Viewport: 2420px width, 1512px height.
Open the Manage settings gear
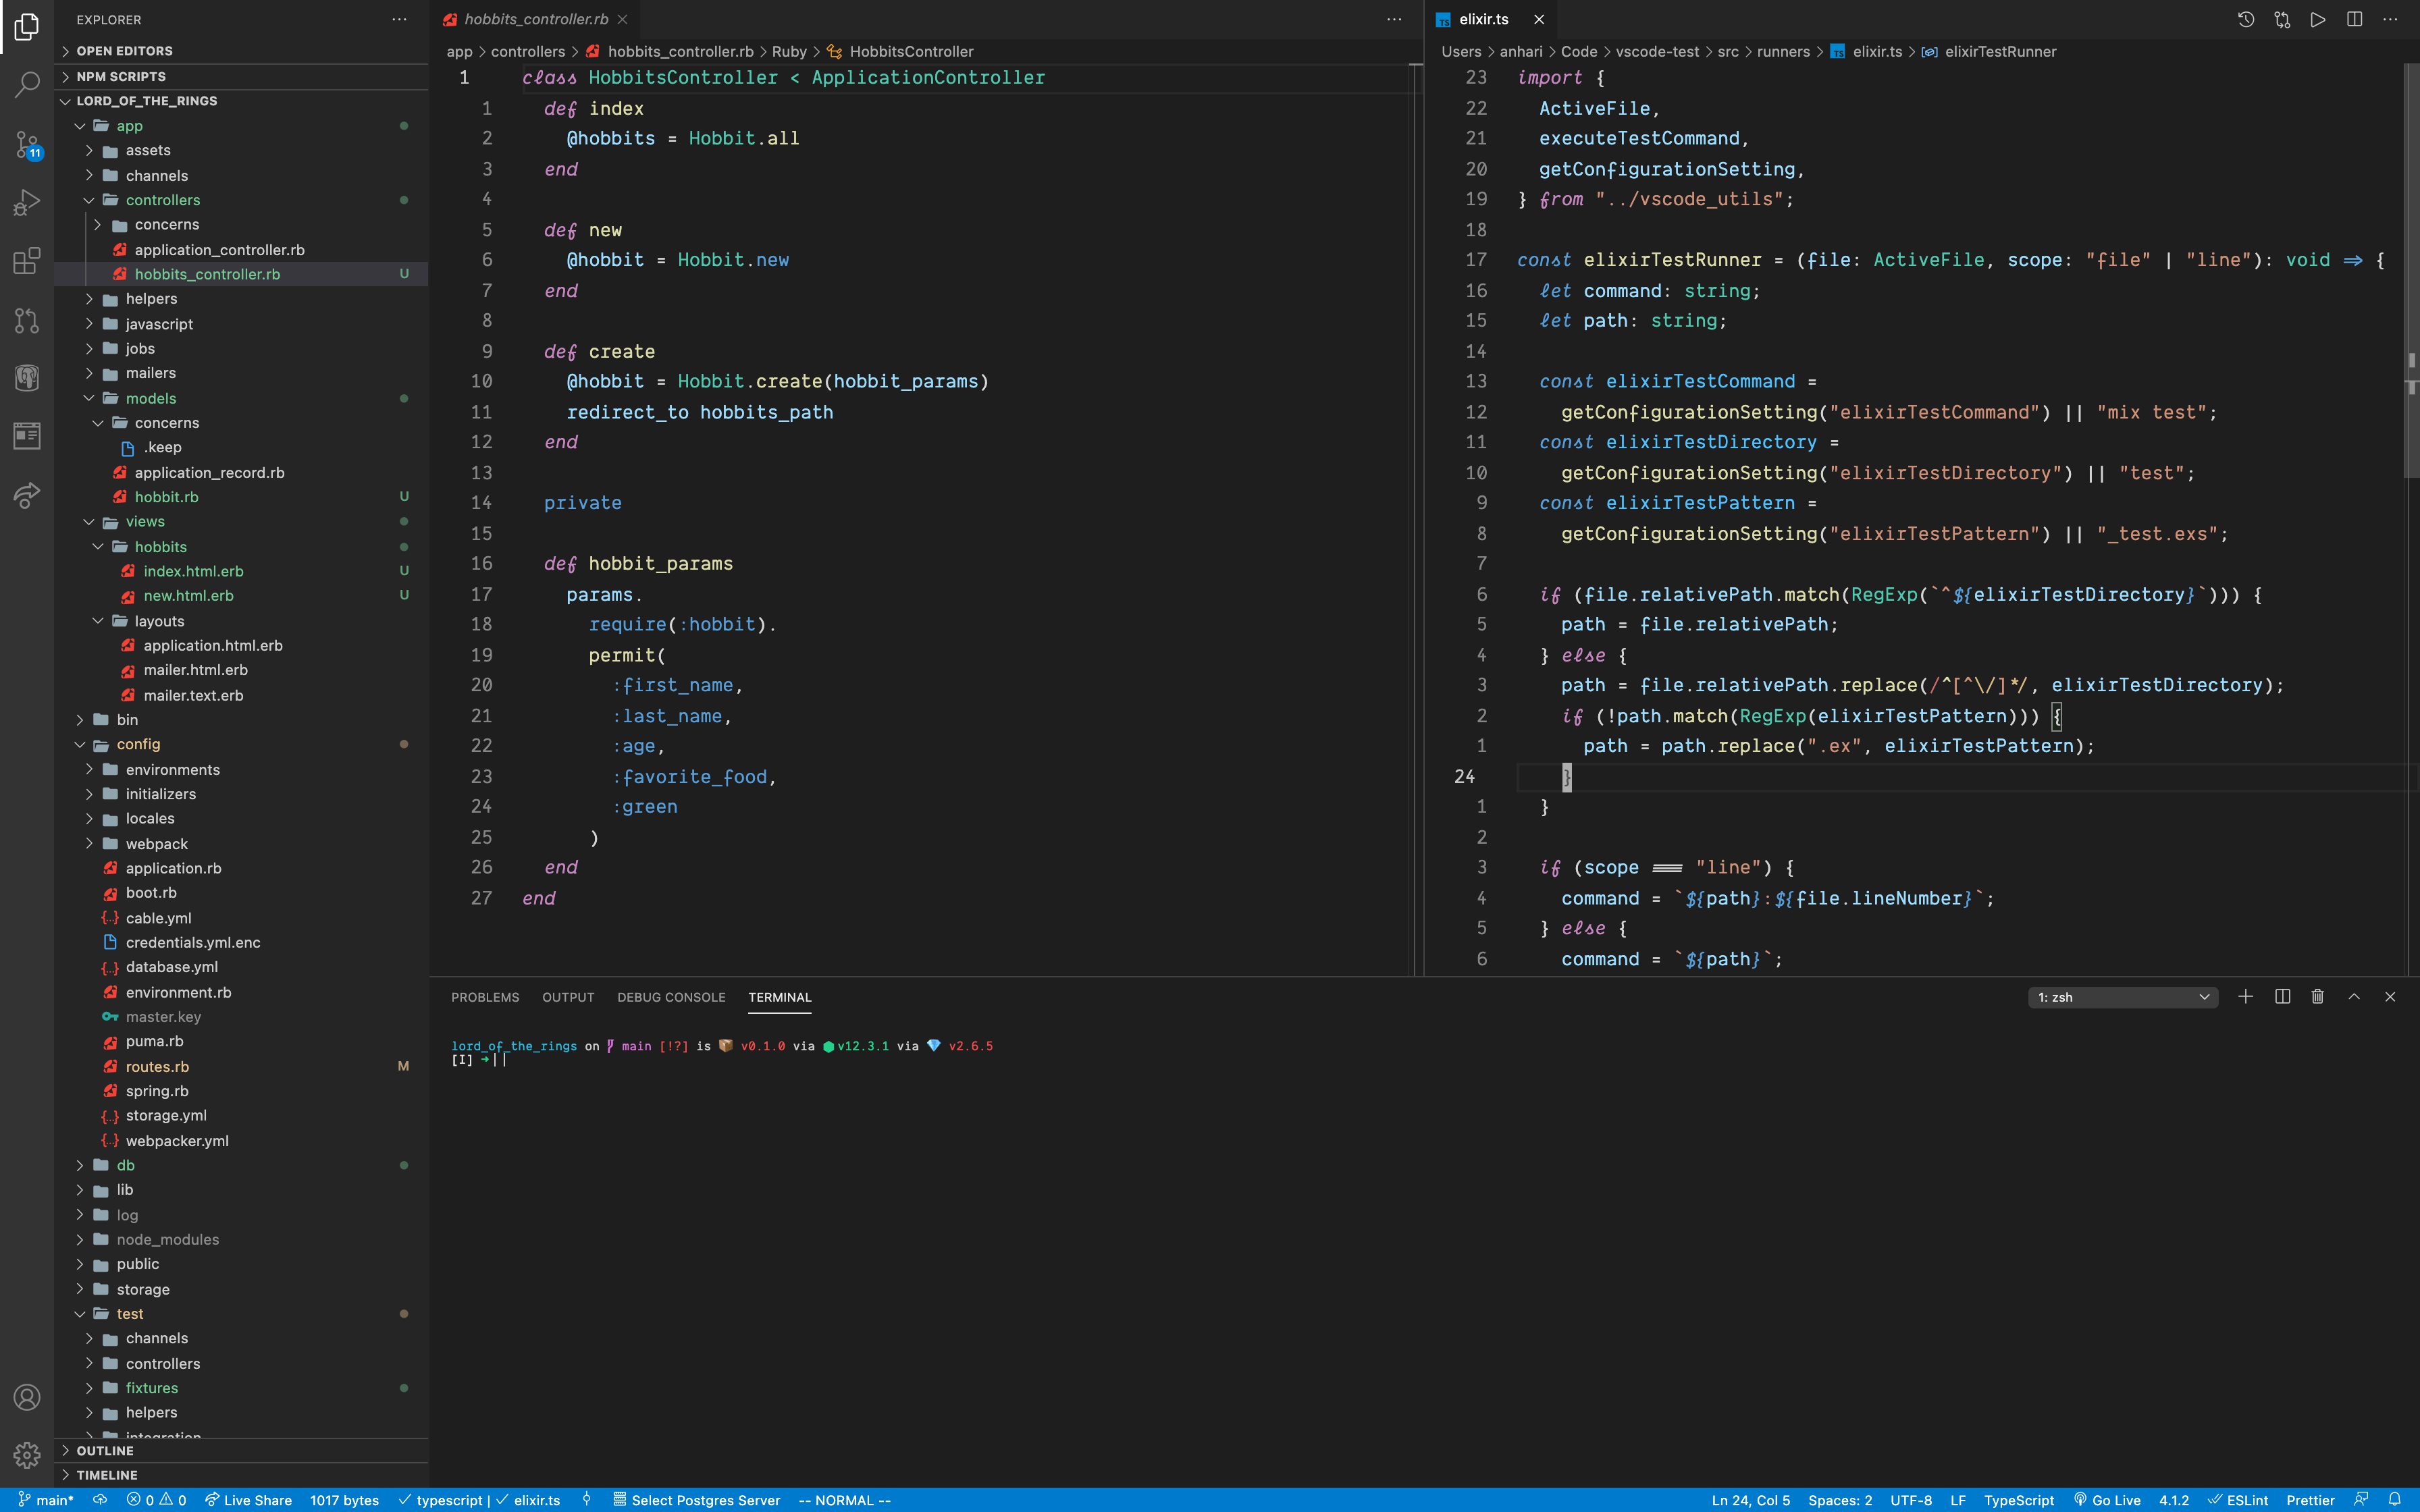[27, 1455]
